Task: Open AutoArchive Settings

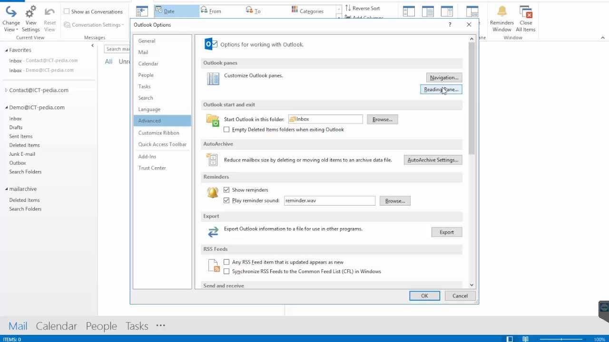Action: point(433,160)
